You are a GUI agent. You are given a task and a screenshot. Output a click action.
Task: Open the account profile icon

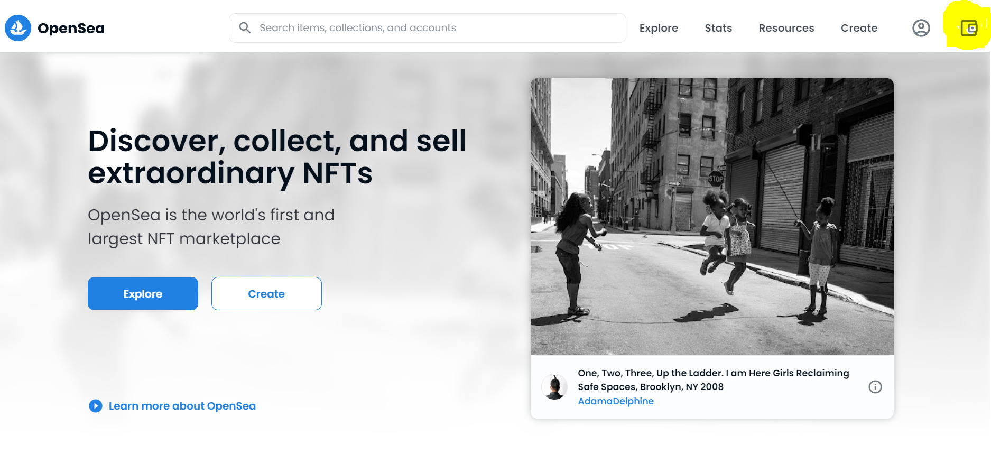click(x=921, y=28)
